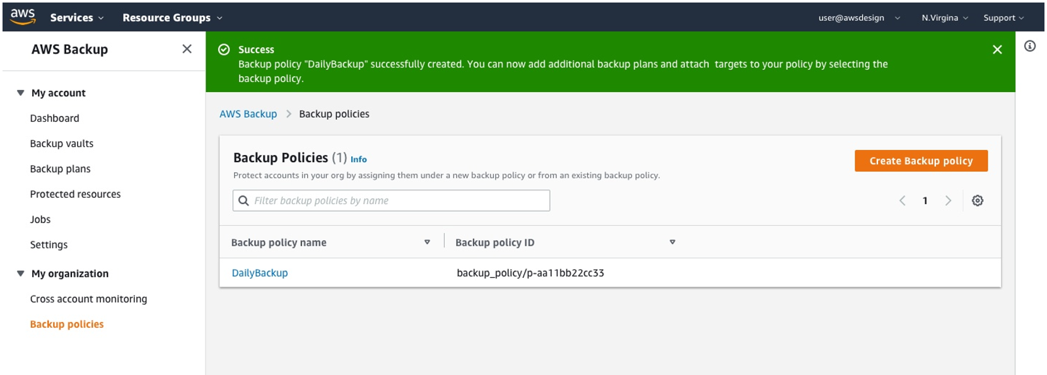Open Protected resources in the sidebar
1047x375 pixels.
tap(76, 194)
